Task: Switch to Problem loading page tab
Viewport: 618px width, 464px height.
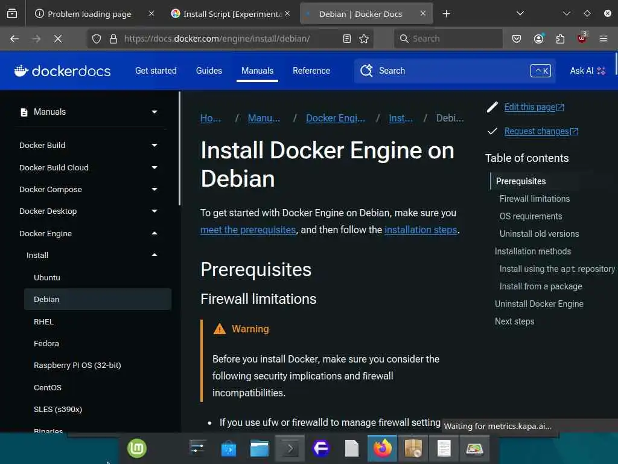Action: coord(89,14)
